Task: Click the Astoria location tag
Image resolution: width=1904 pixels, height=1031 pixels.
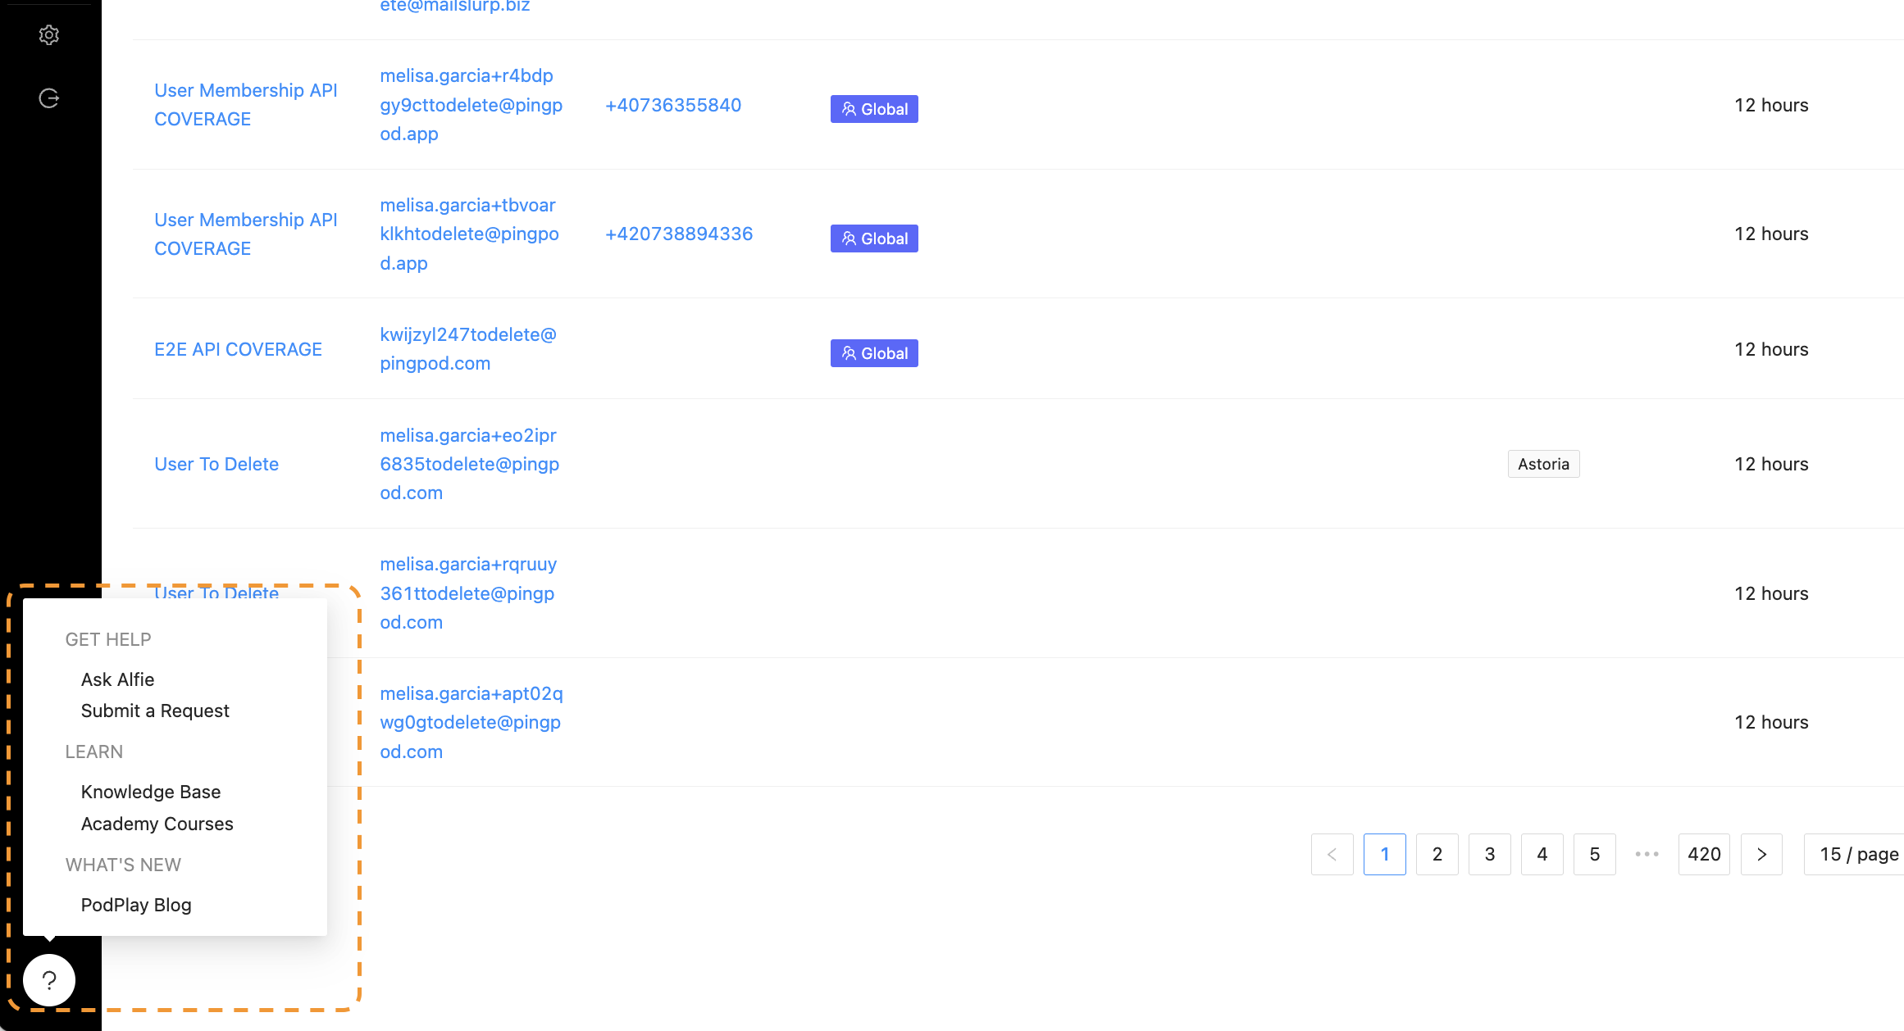Action: coord(1543,464)
